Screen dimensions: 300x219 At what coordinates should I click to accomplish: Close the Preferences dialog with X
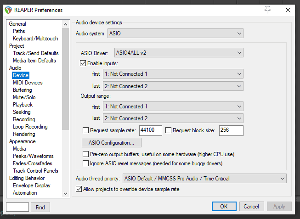click(288, 10)
